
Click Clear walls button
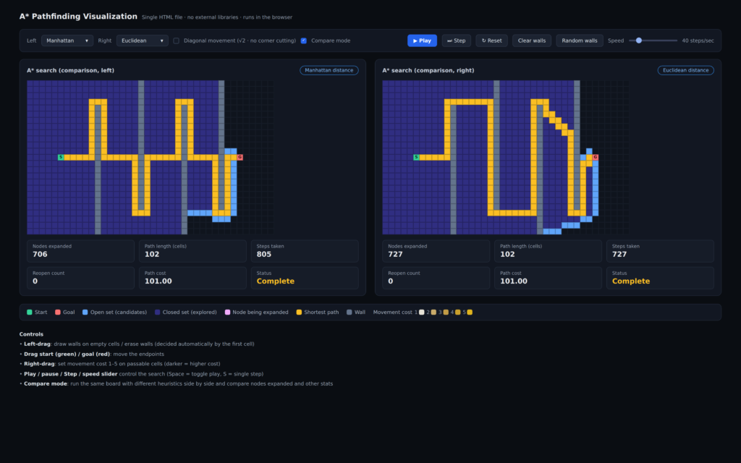pos(532,41)
